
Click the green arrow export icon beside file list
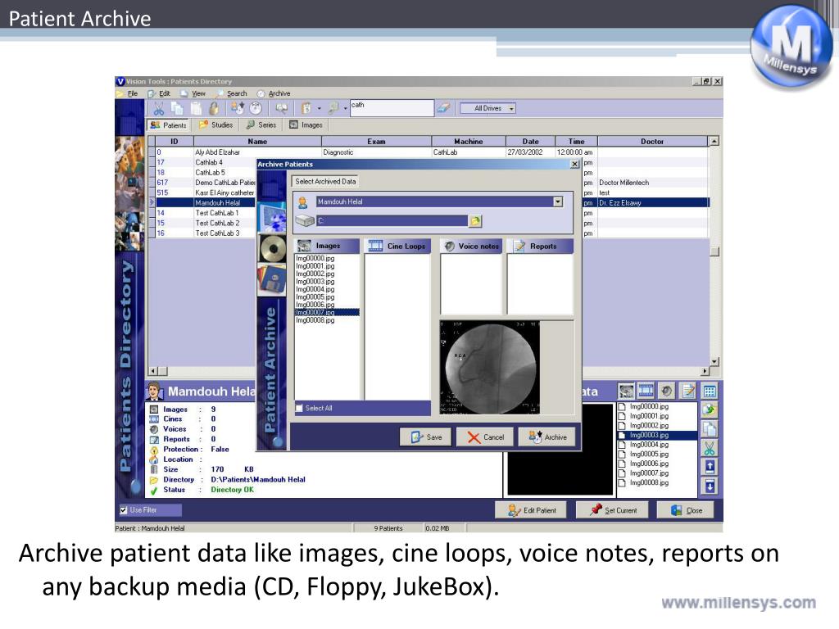click(x=710, y=410)
